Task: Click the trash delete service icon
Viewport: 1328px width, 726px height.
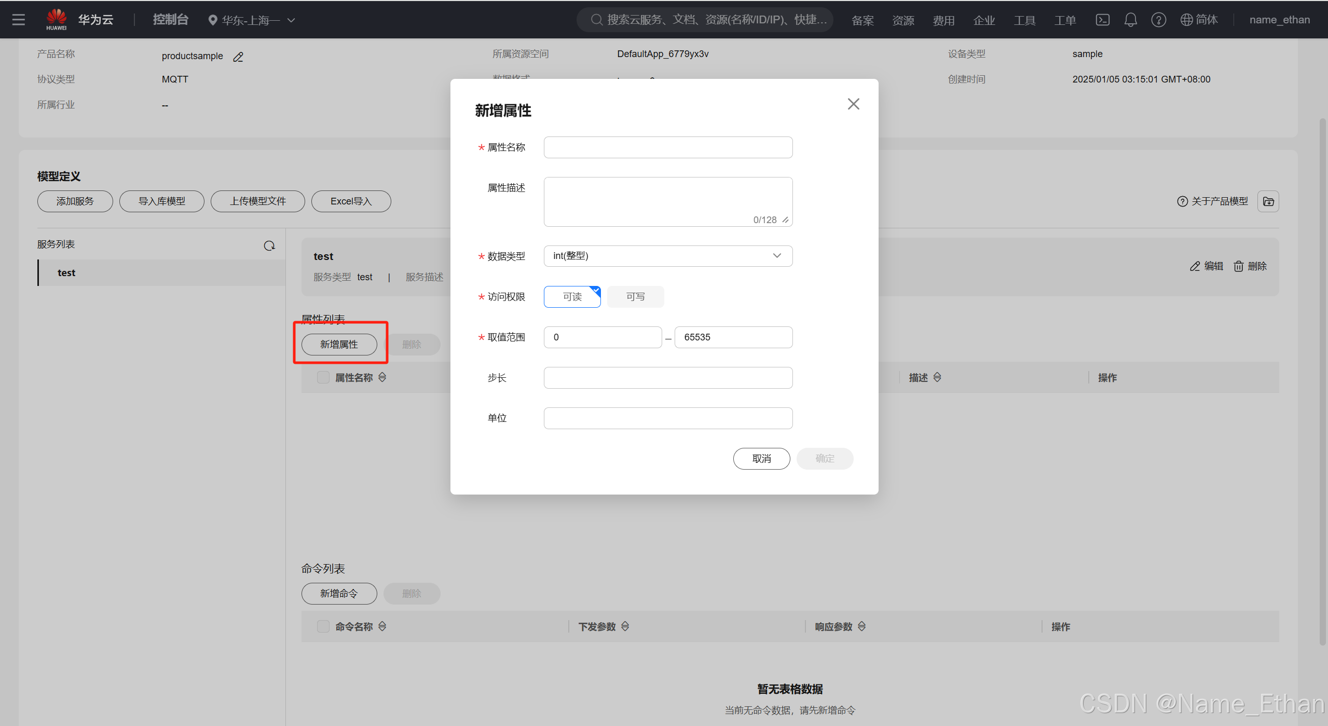Action: point(1239,266)
